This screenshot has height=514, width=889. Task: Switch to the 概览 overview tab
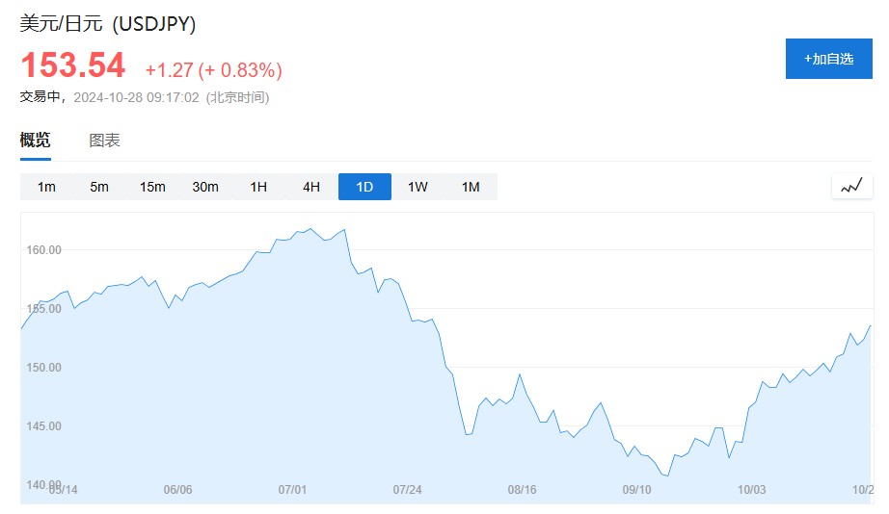(x=36, y=141)
